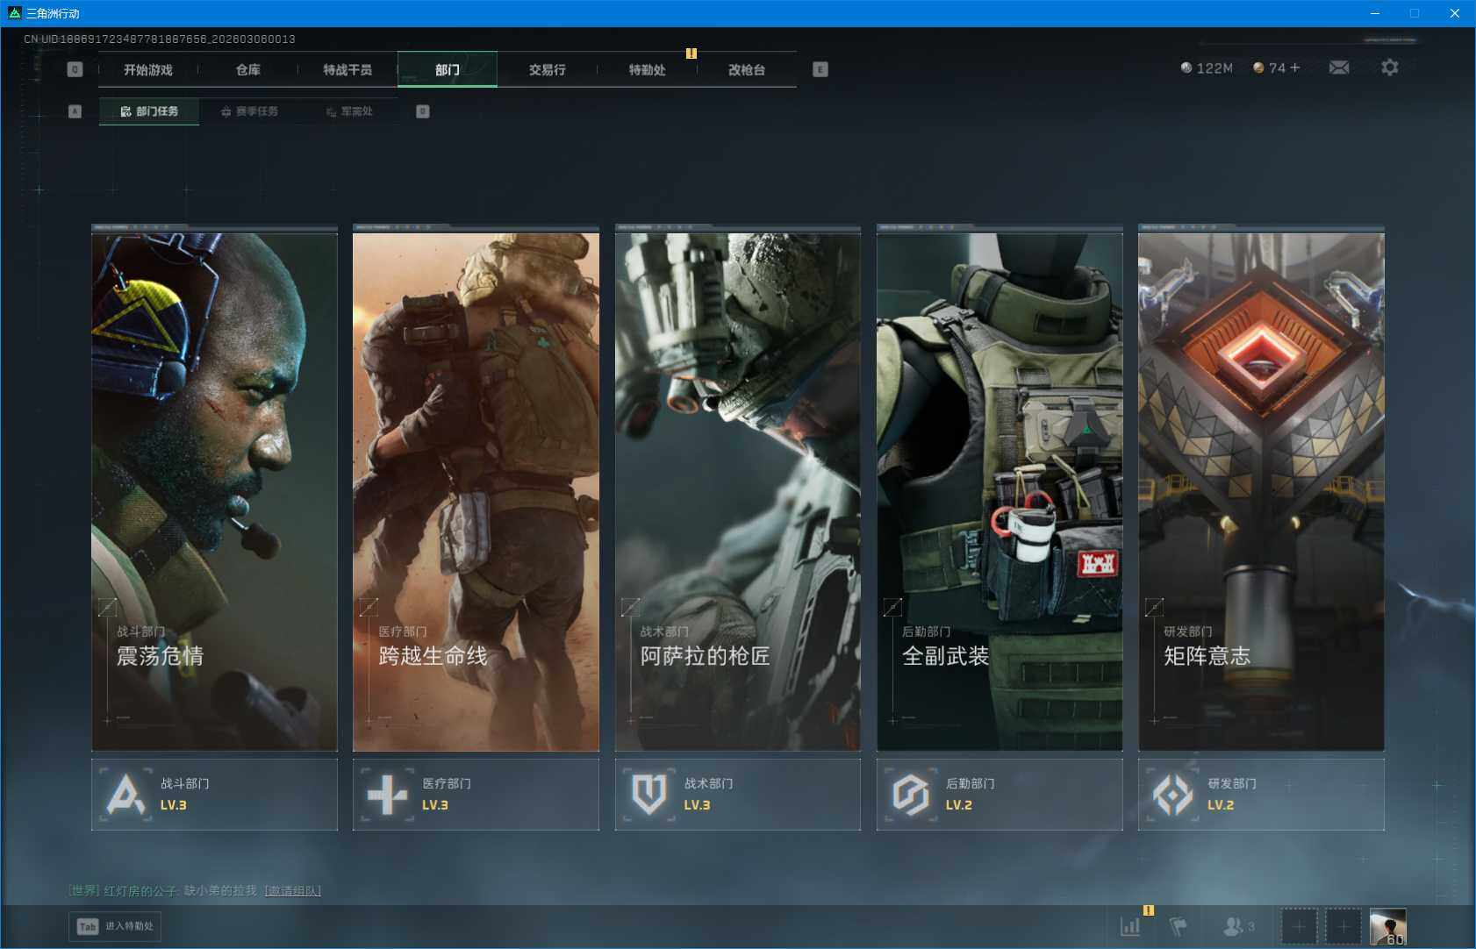The image size is (1476, 949).
Task: Click the first empty teammate plus slot
Action: point(1299,926)
